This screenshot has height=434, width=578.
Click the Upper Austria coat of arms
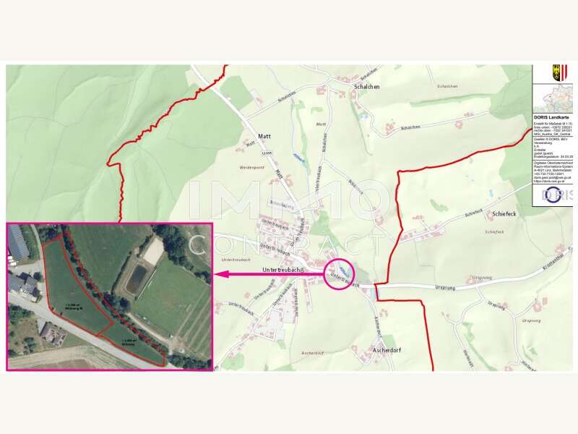point(559,73)
